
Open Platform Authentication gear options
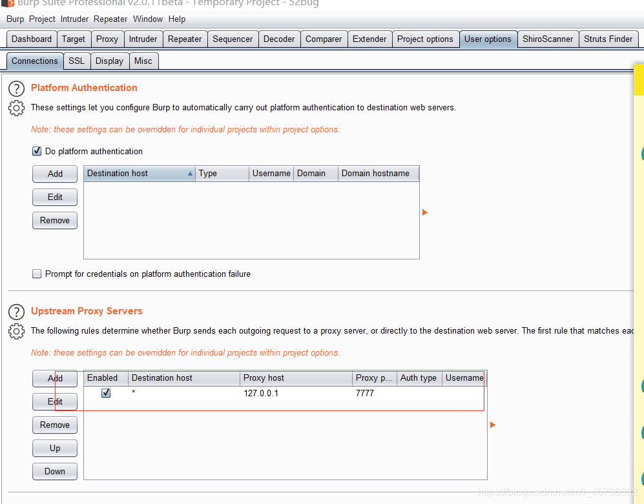click(x=16, y=108)
